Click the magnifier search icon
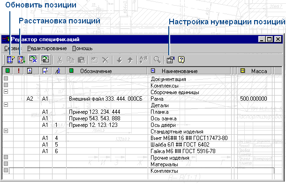Viewport: 286px width, 184px height. tap(157, 60)
